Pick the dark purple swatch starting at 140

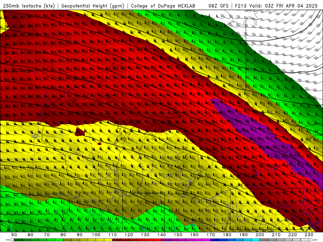[166, 240]
